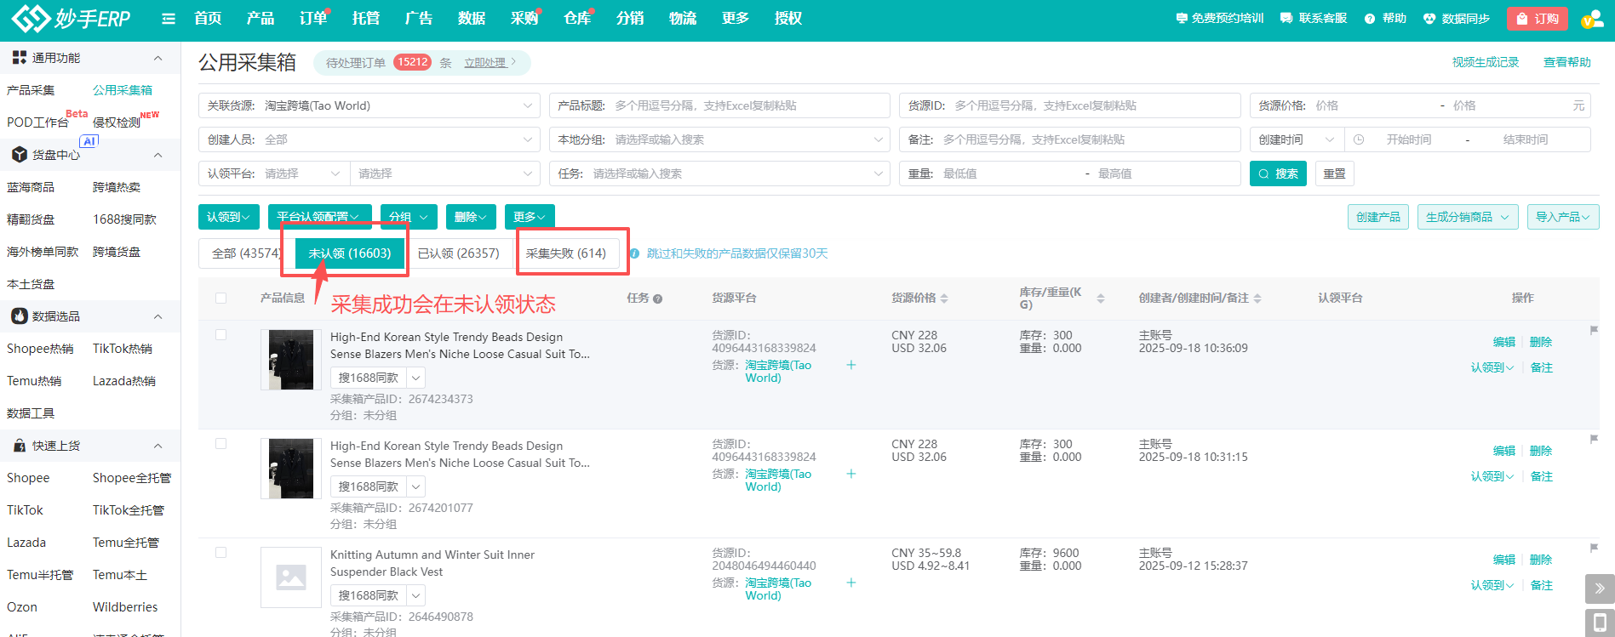Click the 货源ID input field
Viewport: 1615px width, 637px height.
[x=1070, y=105]
